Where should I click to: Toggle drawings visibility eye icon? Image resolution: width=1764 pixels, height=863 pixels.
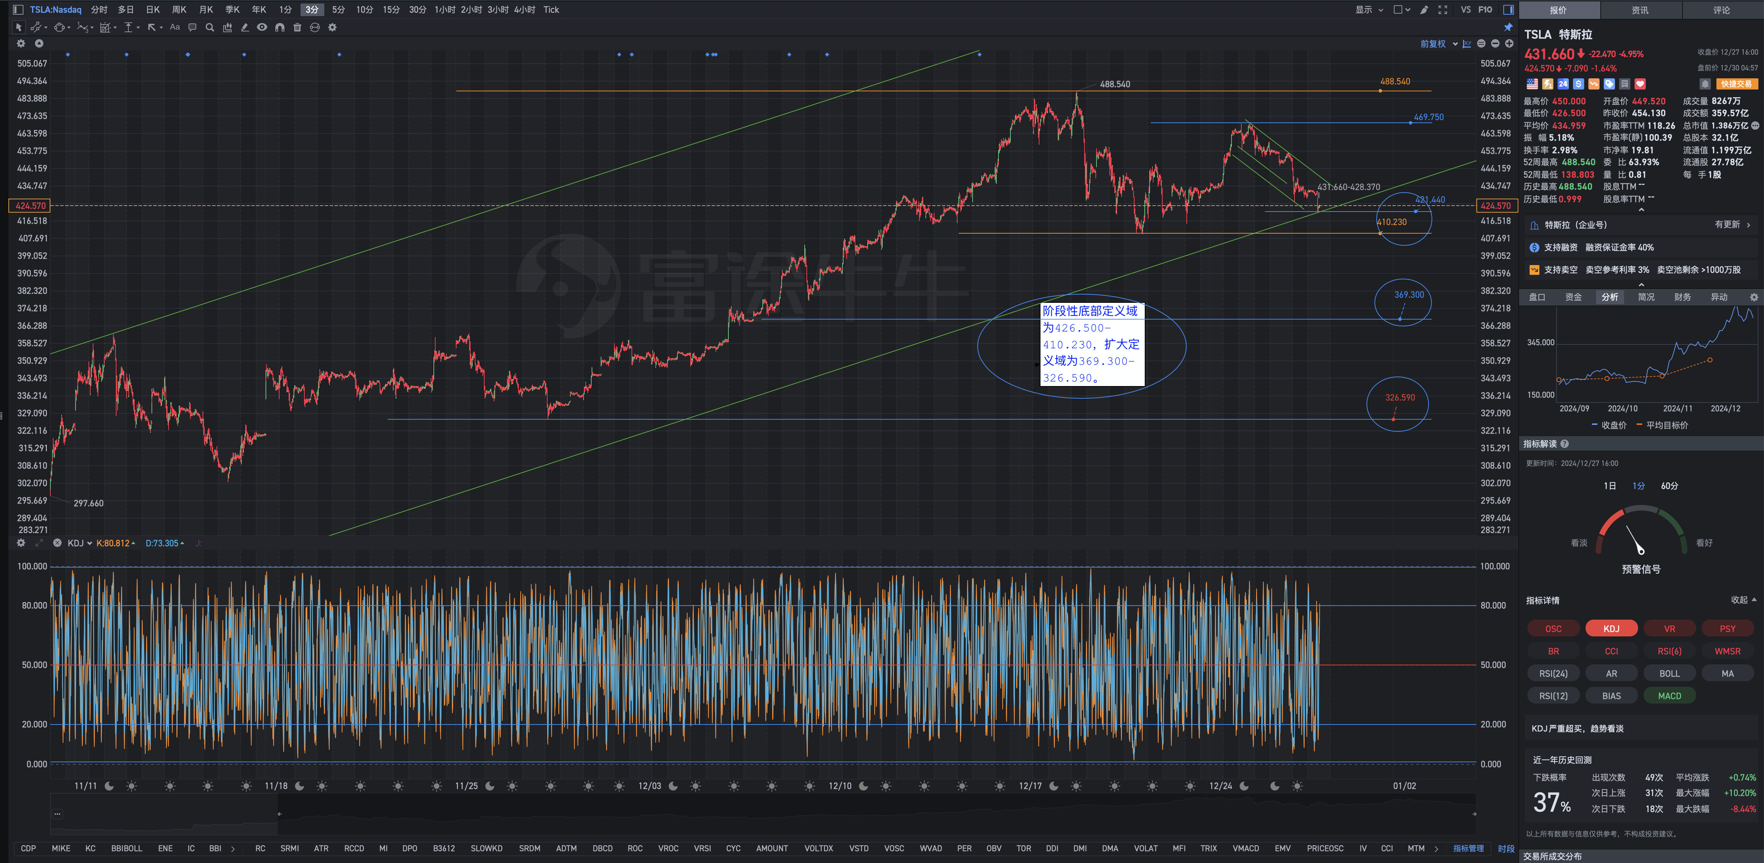pyautogui.click(x=262, y=27)
